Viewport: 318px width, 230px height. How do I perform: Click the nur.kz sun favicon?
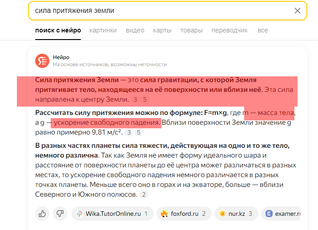(222, 214)
